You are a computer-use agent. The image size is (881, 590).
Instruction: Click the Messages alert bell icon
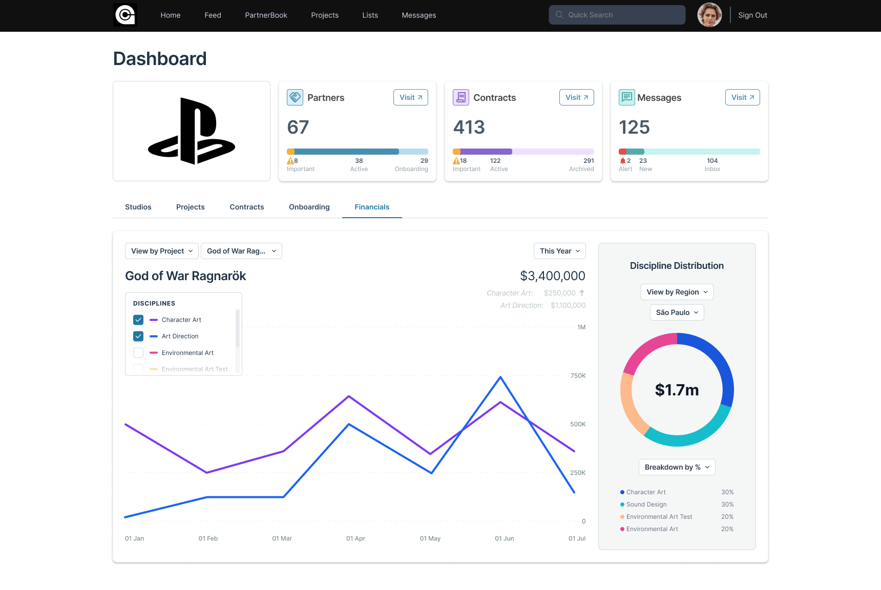click(622, 161)
